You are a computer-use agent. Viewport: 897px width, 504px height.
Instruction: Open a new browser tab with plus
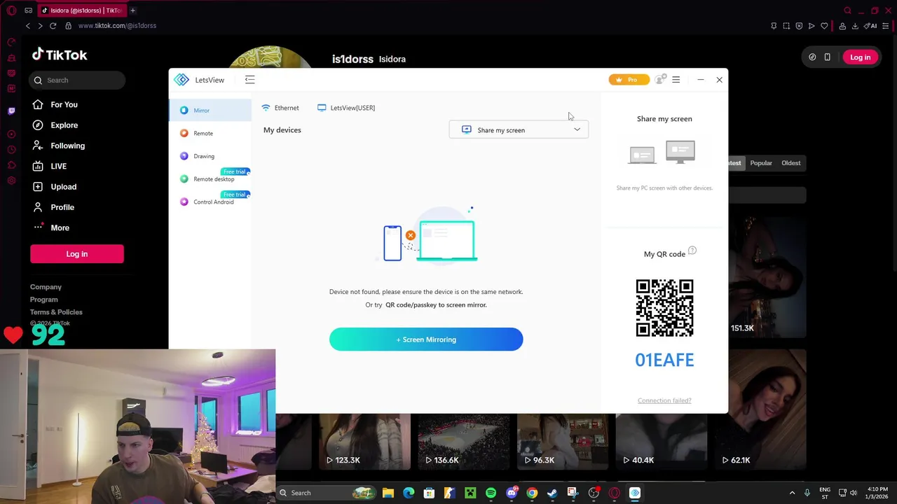point(132,10)
